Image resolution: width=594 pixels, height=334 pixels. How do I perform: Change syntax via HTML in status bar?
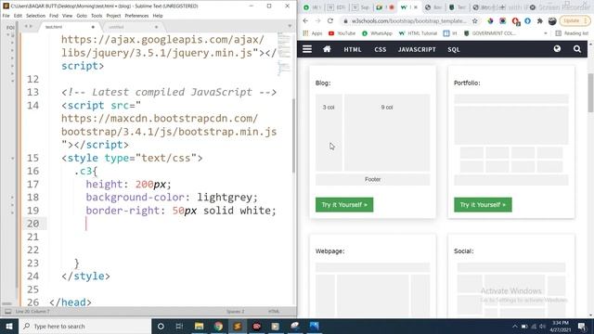click(274, 312)
